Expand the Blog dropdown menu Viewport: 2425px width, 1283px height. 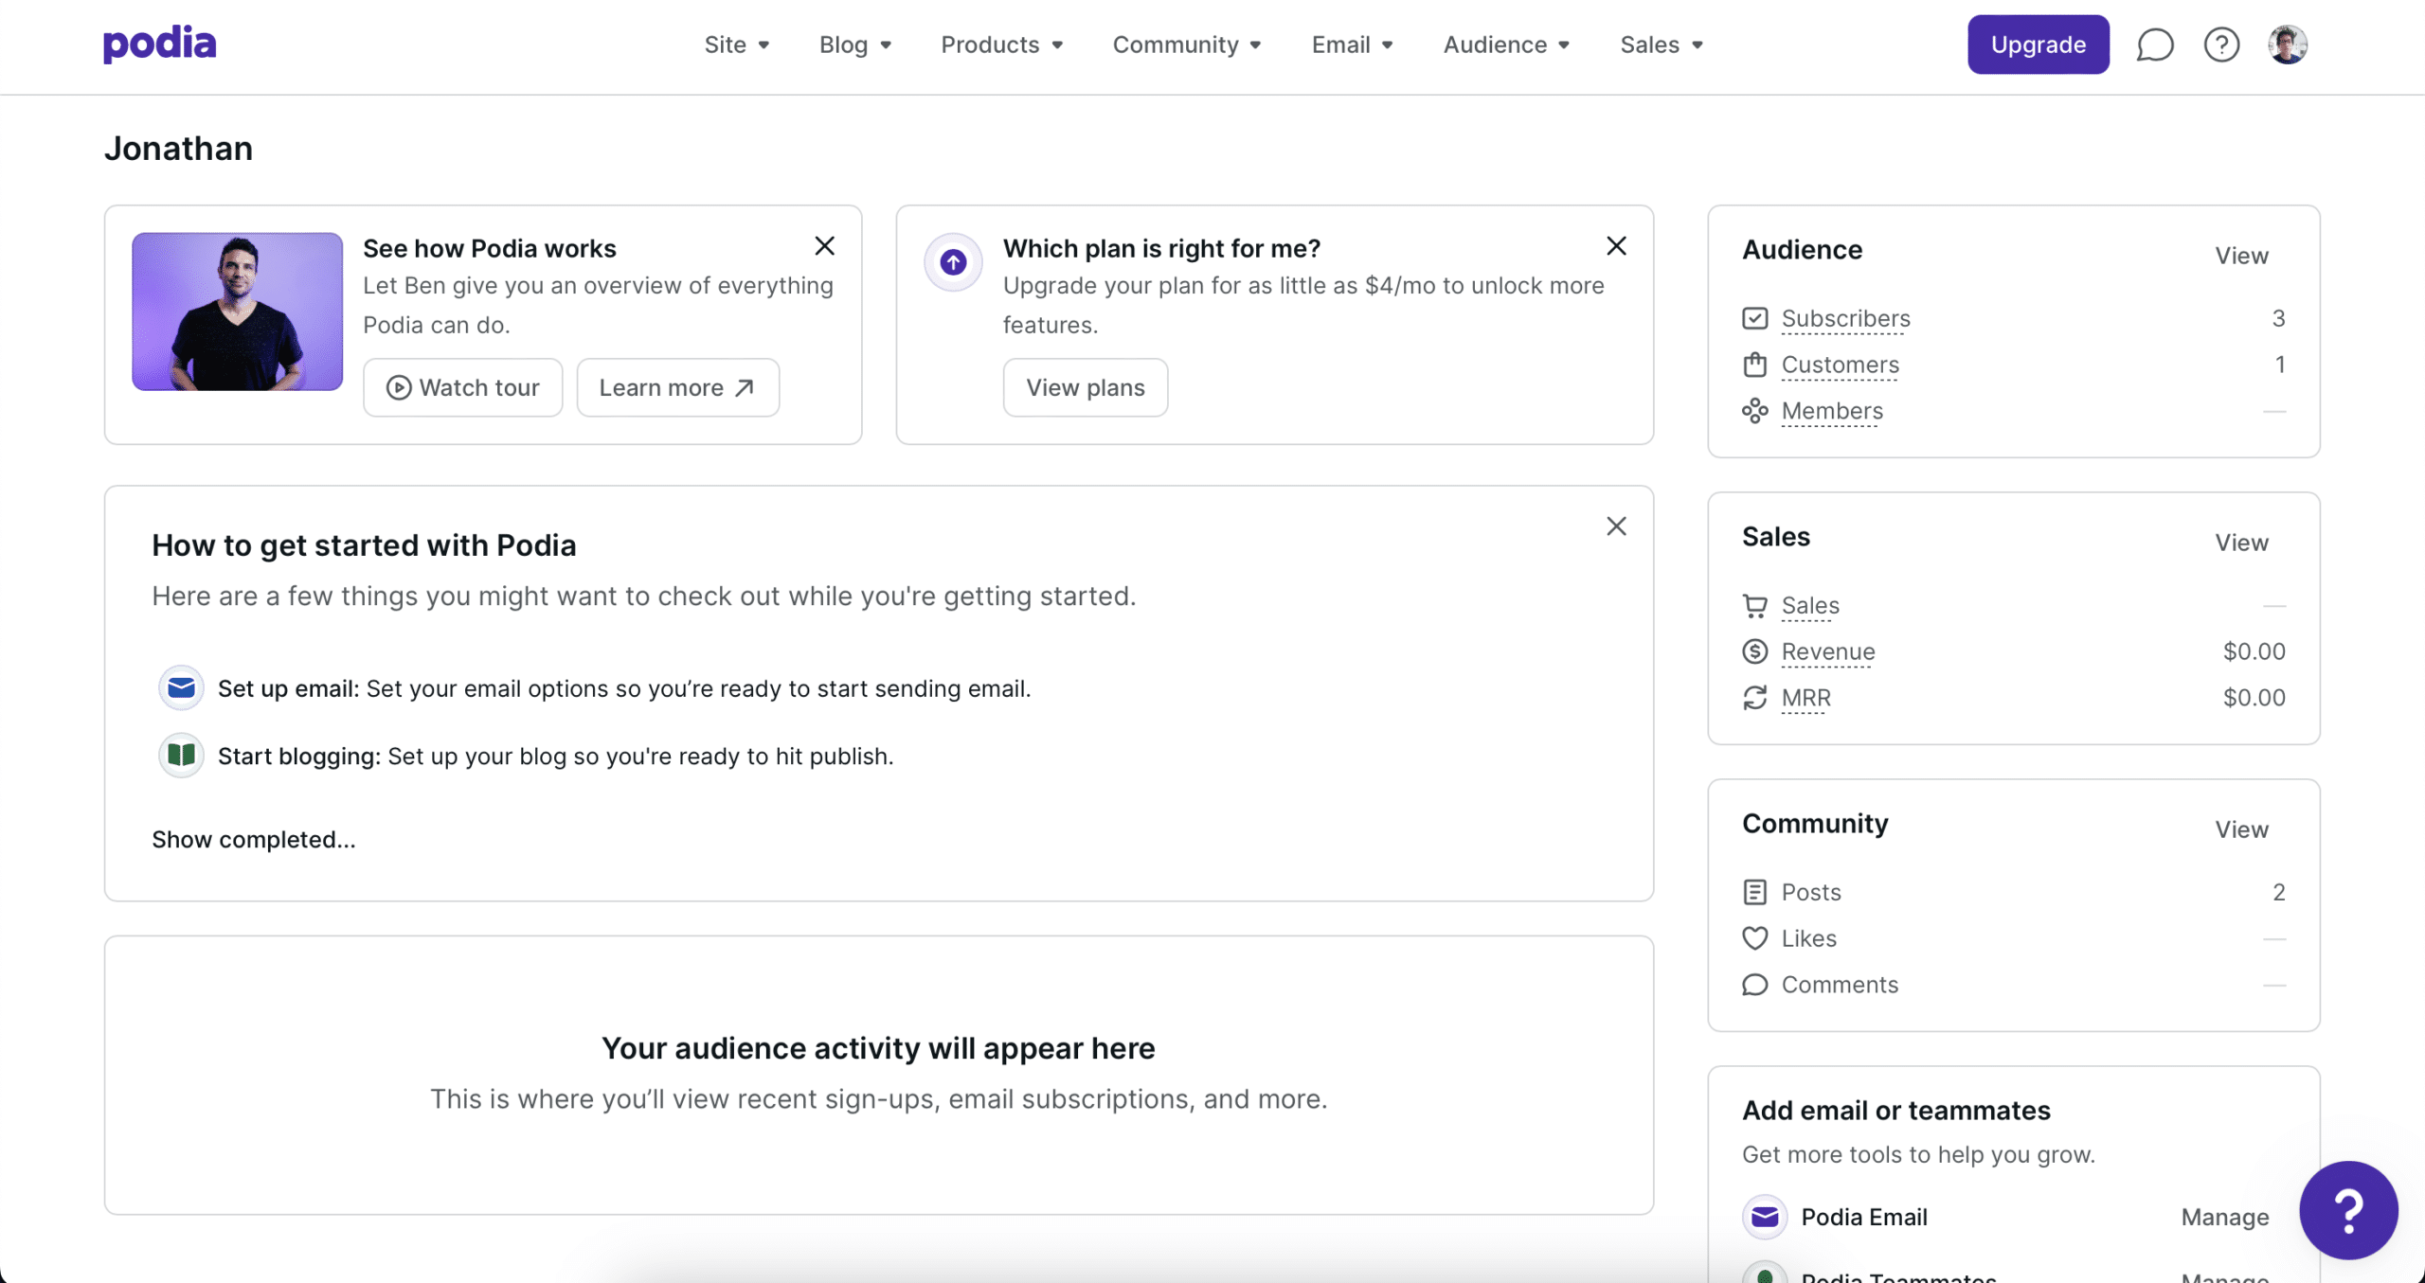[x=855, y=45]
